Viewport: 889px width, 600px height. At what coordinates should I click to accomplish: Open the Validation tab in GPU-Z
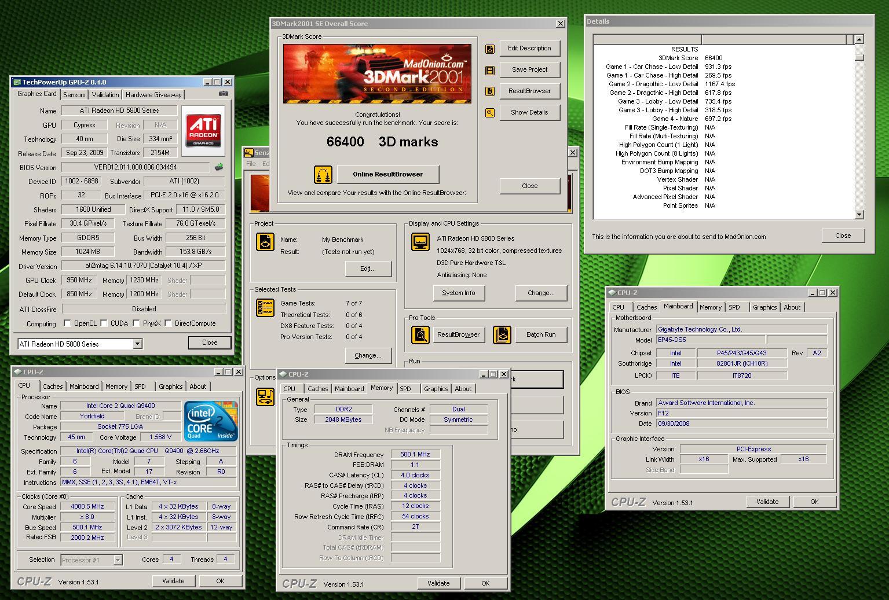tap(105, 95)
